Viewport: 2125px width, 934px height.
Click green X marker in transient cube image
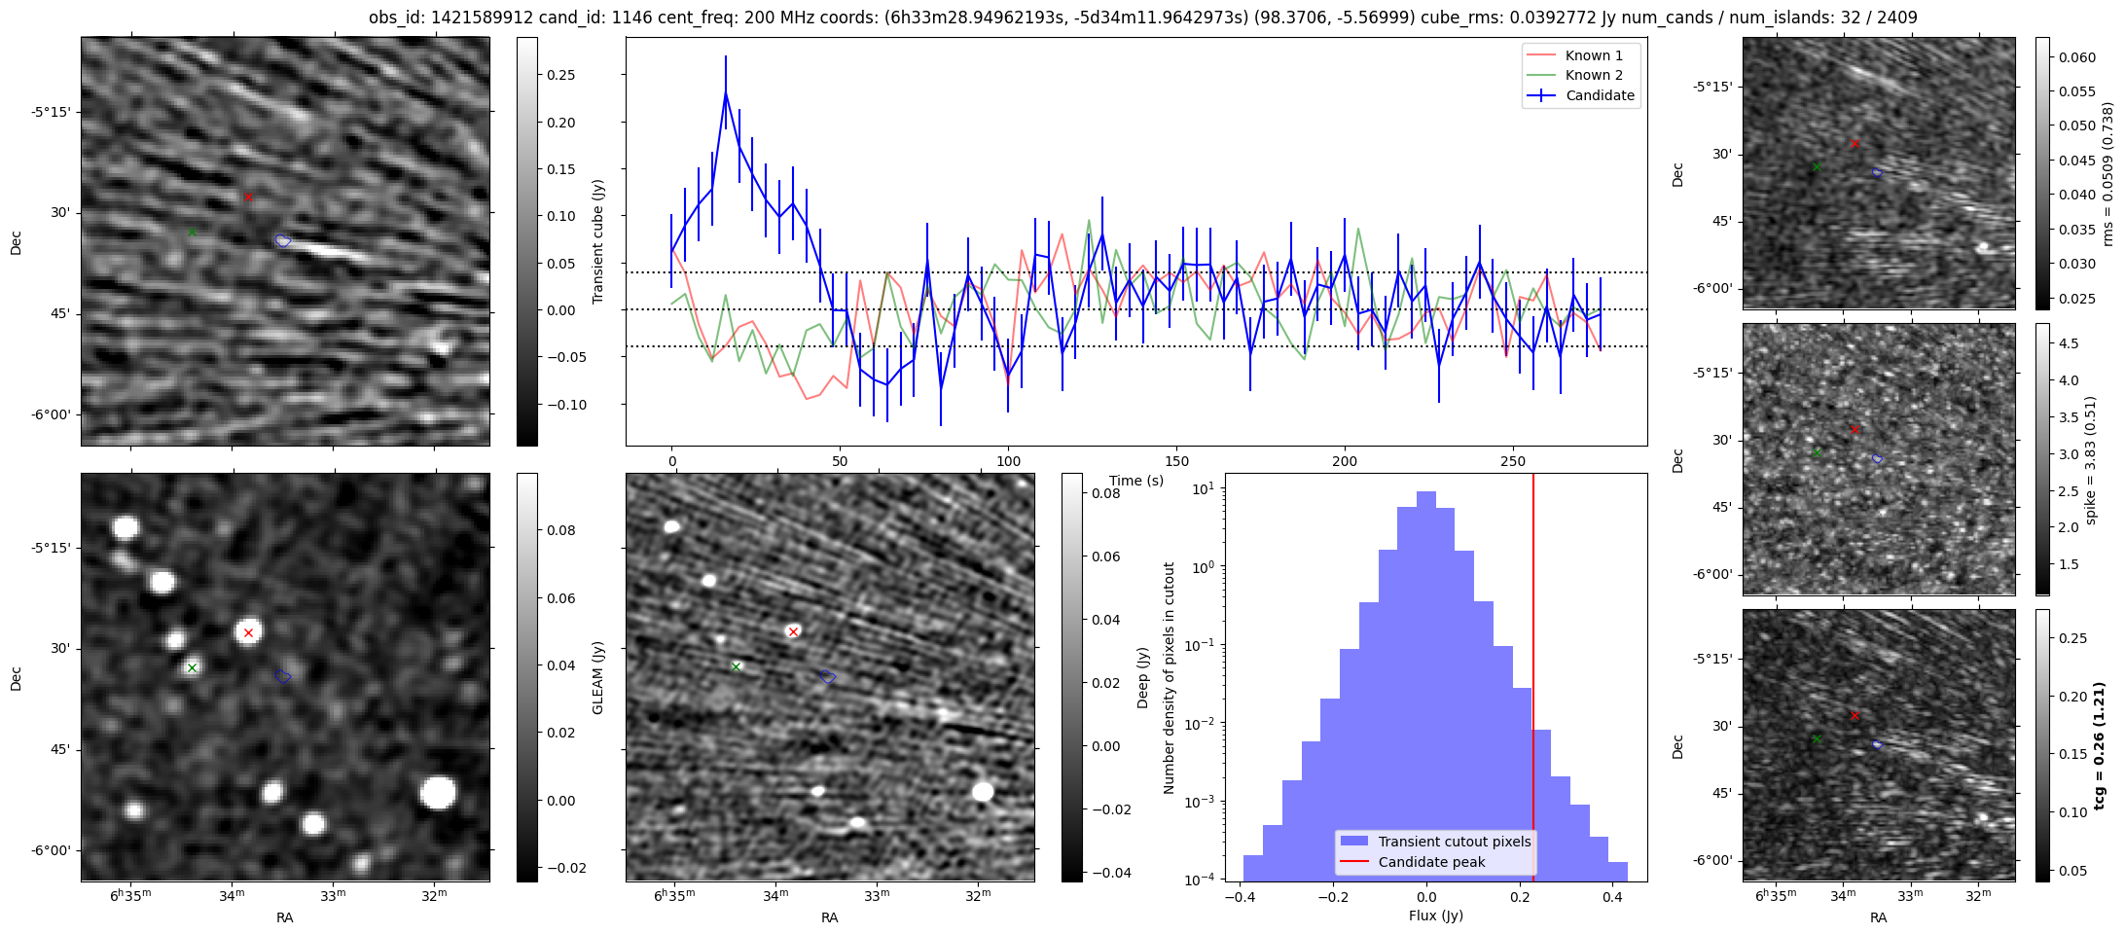[x=192, y=232]
